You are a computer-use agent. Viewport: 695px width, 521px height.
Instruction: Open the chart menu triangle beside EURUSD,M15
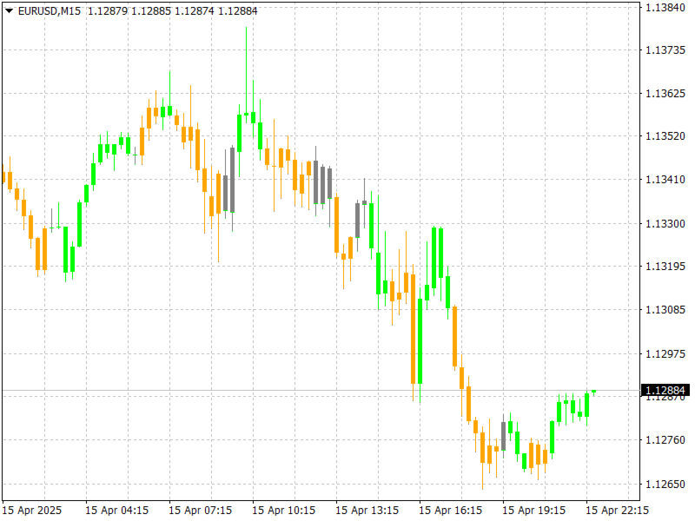pos(9,11)
